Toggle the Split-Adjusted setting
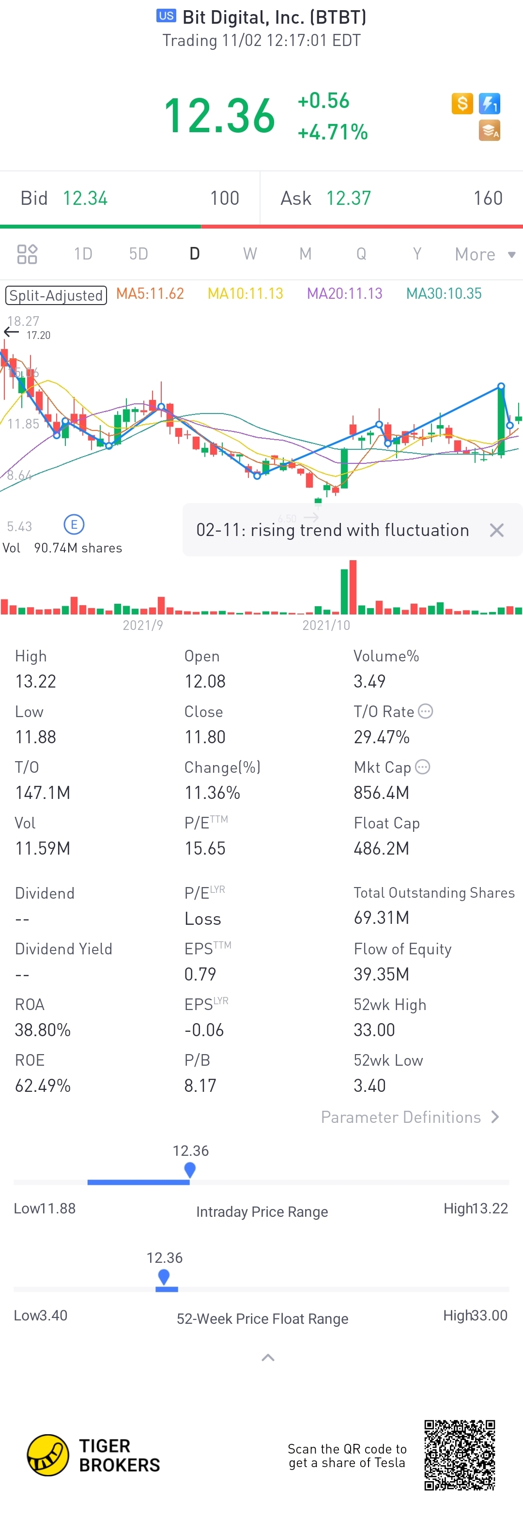 pyautogui.click(x=56, y=295)
